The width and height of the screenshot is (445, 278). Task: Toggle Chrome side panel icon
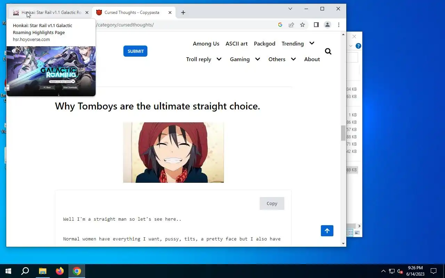[316, 25]
